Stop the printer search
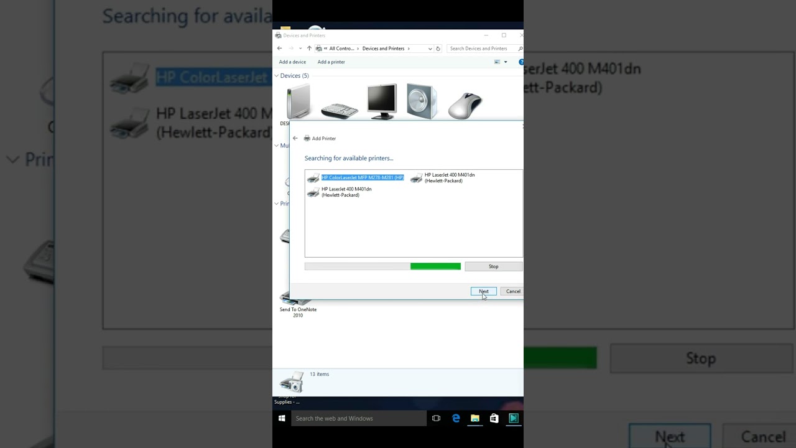The width and height of the screenshot is (796, 448). [493, 266]
